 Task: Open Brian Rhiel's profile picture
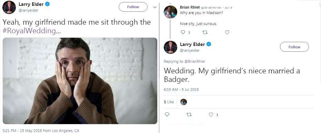pos(170,12)
